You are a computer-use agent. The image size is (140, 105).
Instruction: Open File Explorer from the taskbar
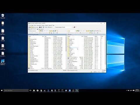[x=34, y=90]
